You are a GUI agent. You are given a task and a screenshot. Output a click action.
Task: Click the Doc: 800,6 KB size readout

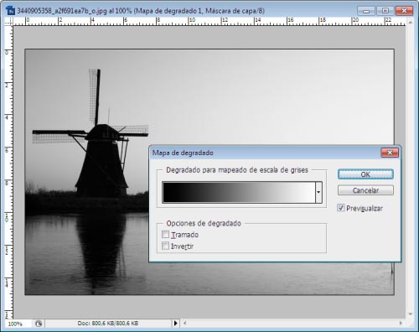(108, 324)
